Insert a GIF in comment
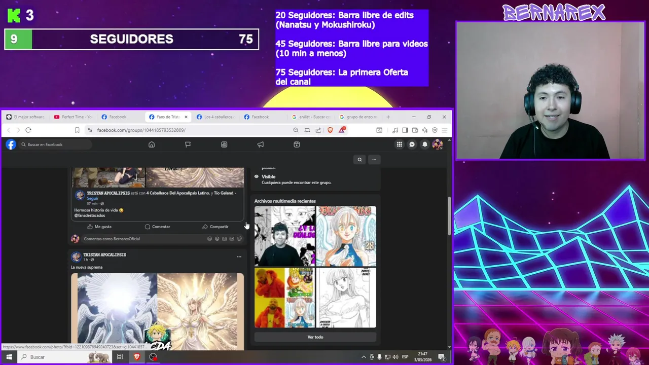The height and width of the screenshot is (365, 649). (x=232, y=239)
